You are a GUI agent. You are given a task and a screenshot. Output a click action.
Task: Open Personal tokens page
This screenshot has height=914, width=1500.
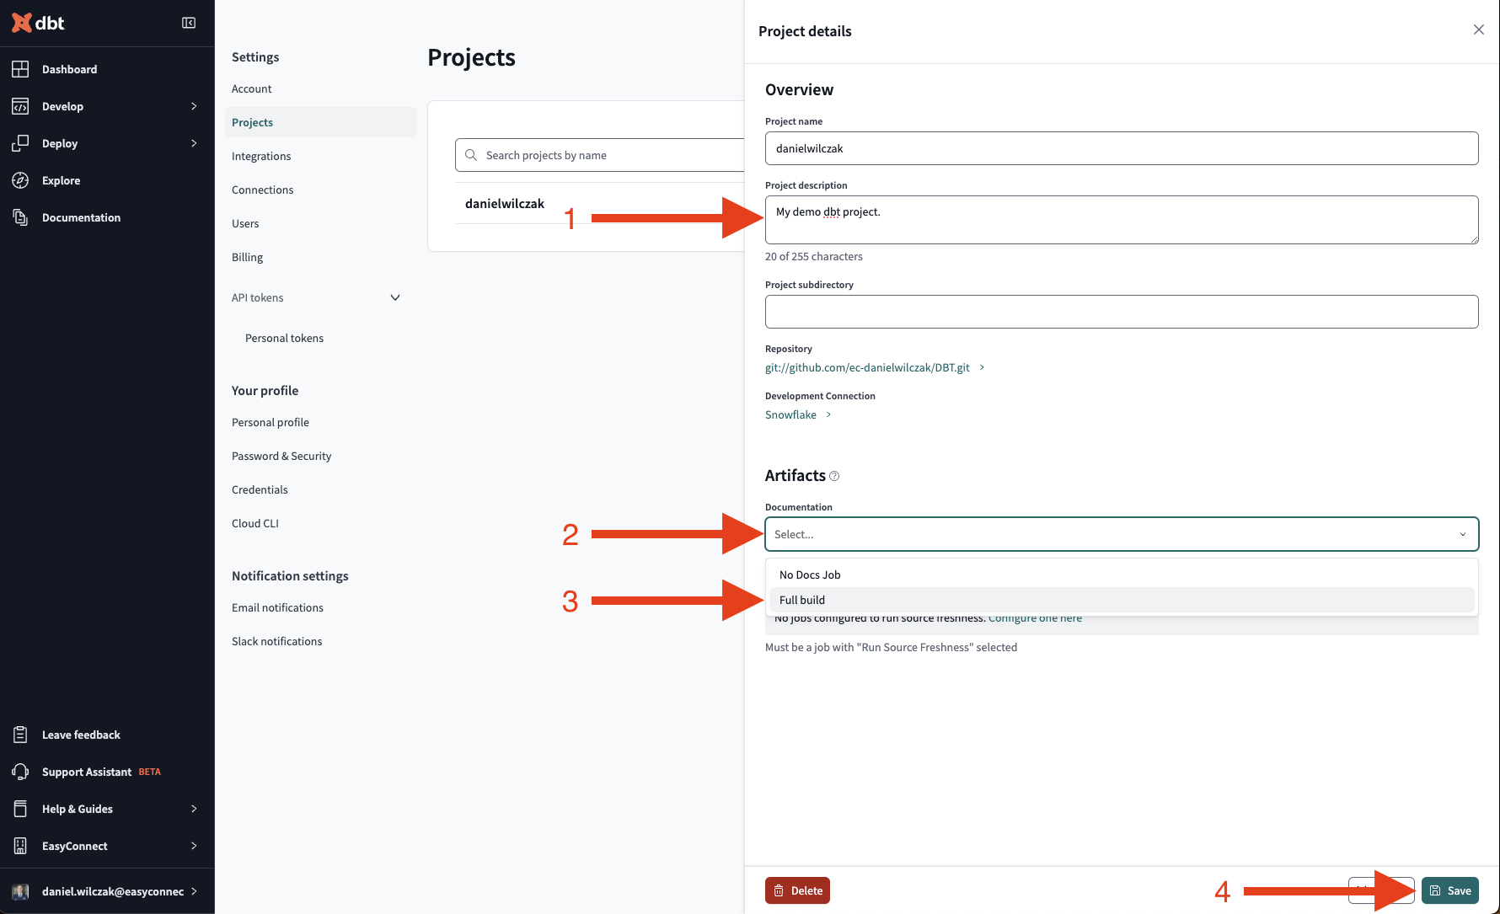pyautogui.click(x=284, y=338)
